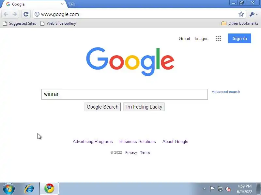
Task: Launch Internet Explorer from the taskbar
Action: 29,188
